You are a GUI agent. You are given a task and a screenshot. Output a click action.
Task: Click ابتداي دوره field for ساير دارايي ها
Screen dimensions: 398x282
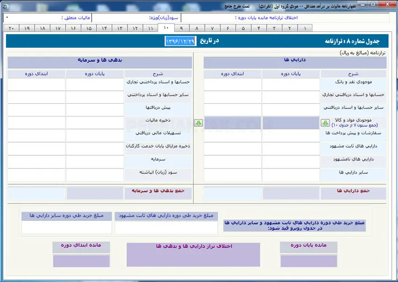tap(232, 175)
